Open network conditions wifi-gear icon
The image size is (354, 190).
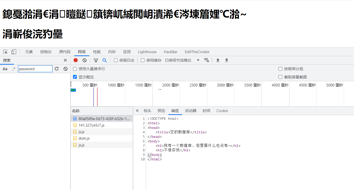pos(206,60)
